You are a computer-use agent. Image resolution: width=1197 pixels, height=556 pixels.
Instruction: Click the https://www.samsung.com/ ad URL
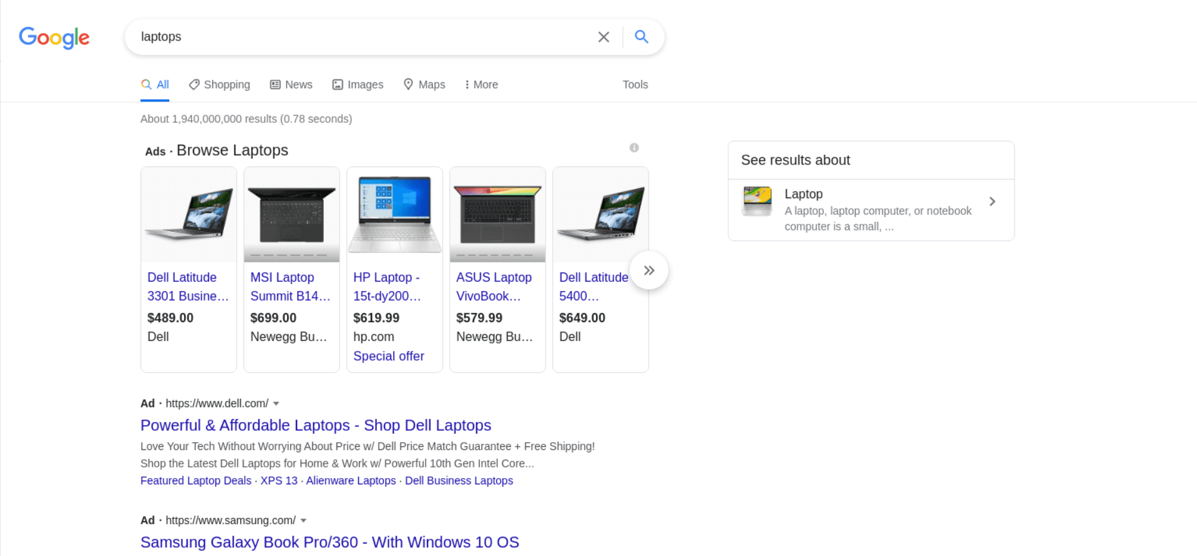pyautogui.click(x=231, y=520)
